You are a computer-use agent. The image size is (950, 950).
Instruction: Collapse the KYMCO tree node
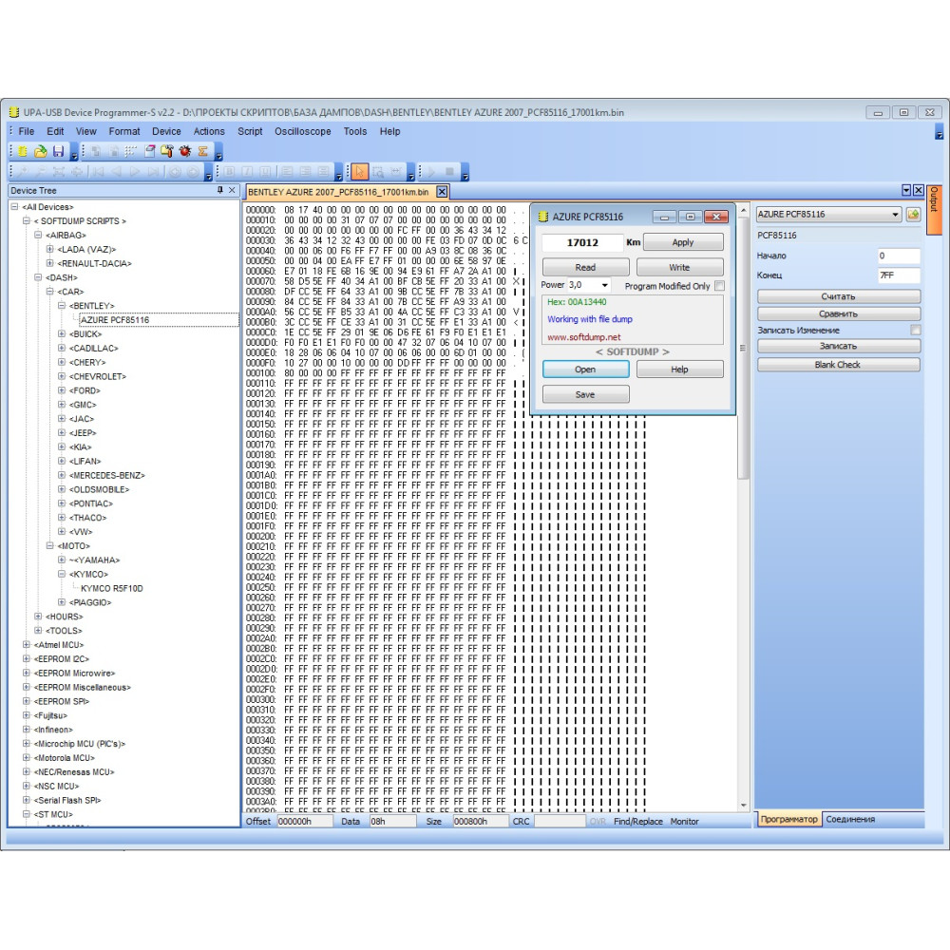coord(61,574)
